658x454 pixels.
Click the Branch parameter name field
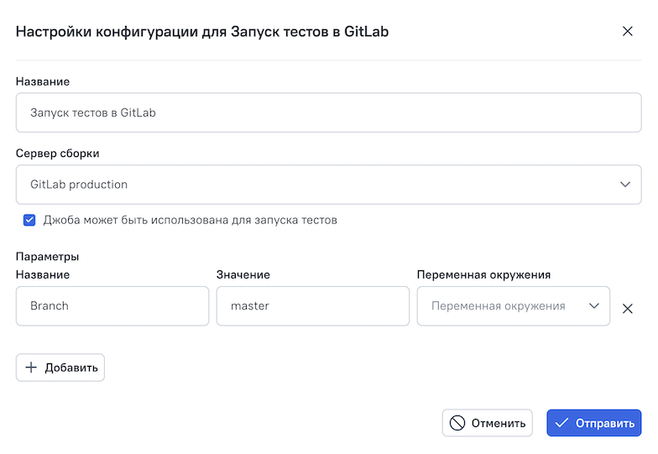[112, 306]
